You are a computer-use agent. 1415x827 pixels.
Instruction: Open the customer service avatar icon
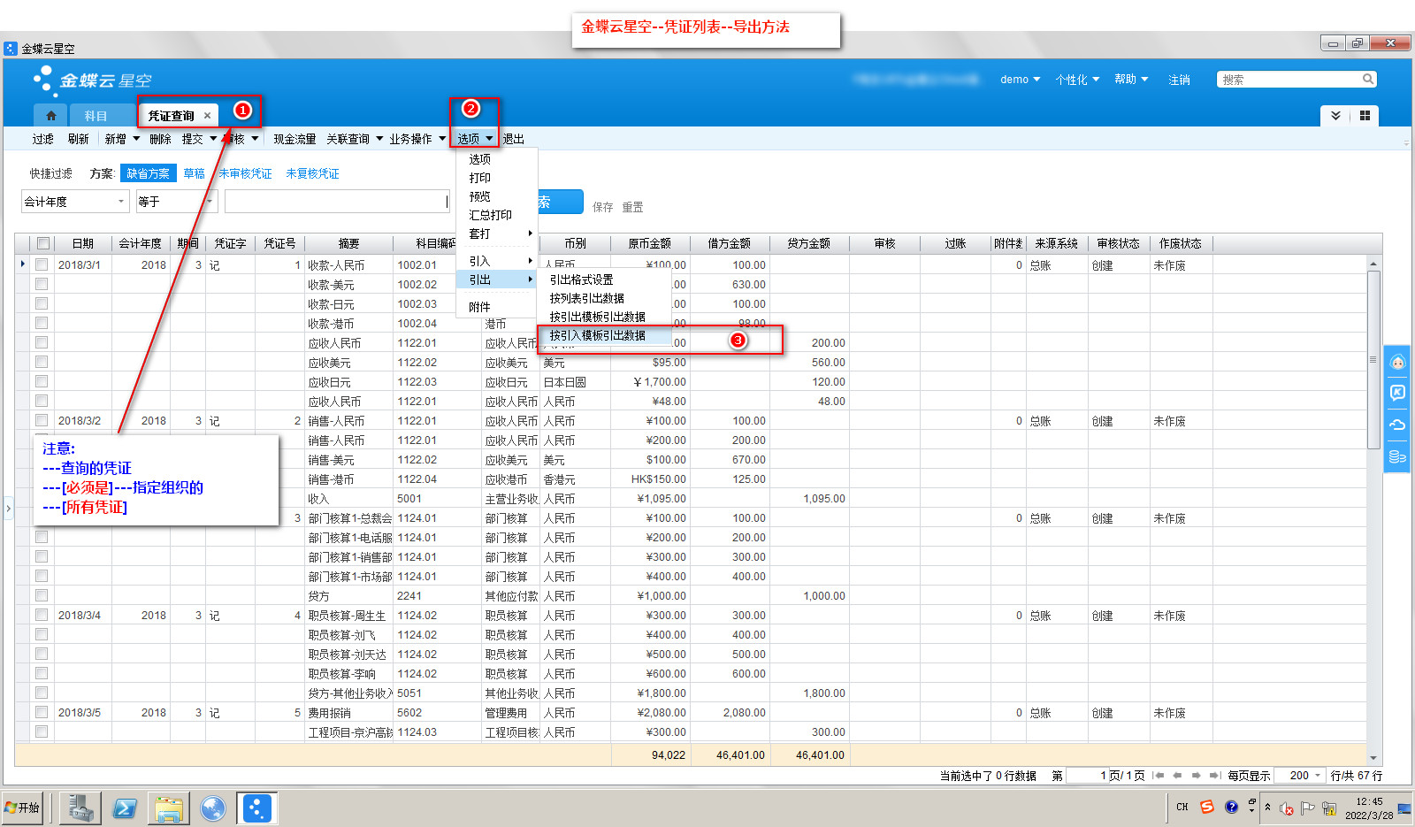[x=1397, y=363]
